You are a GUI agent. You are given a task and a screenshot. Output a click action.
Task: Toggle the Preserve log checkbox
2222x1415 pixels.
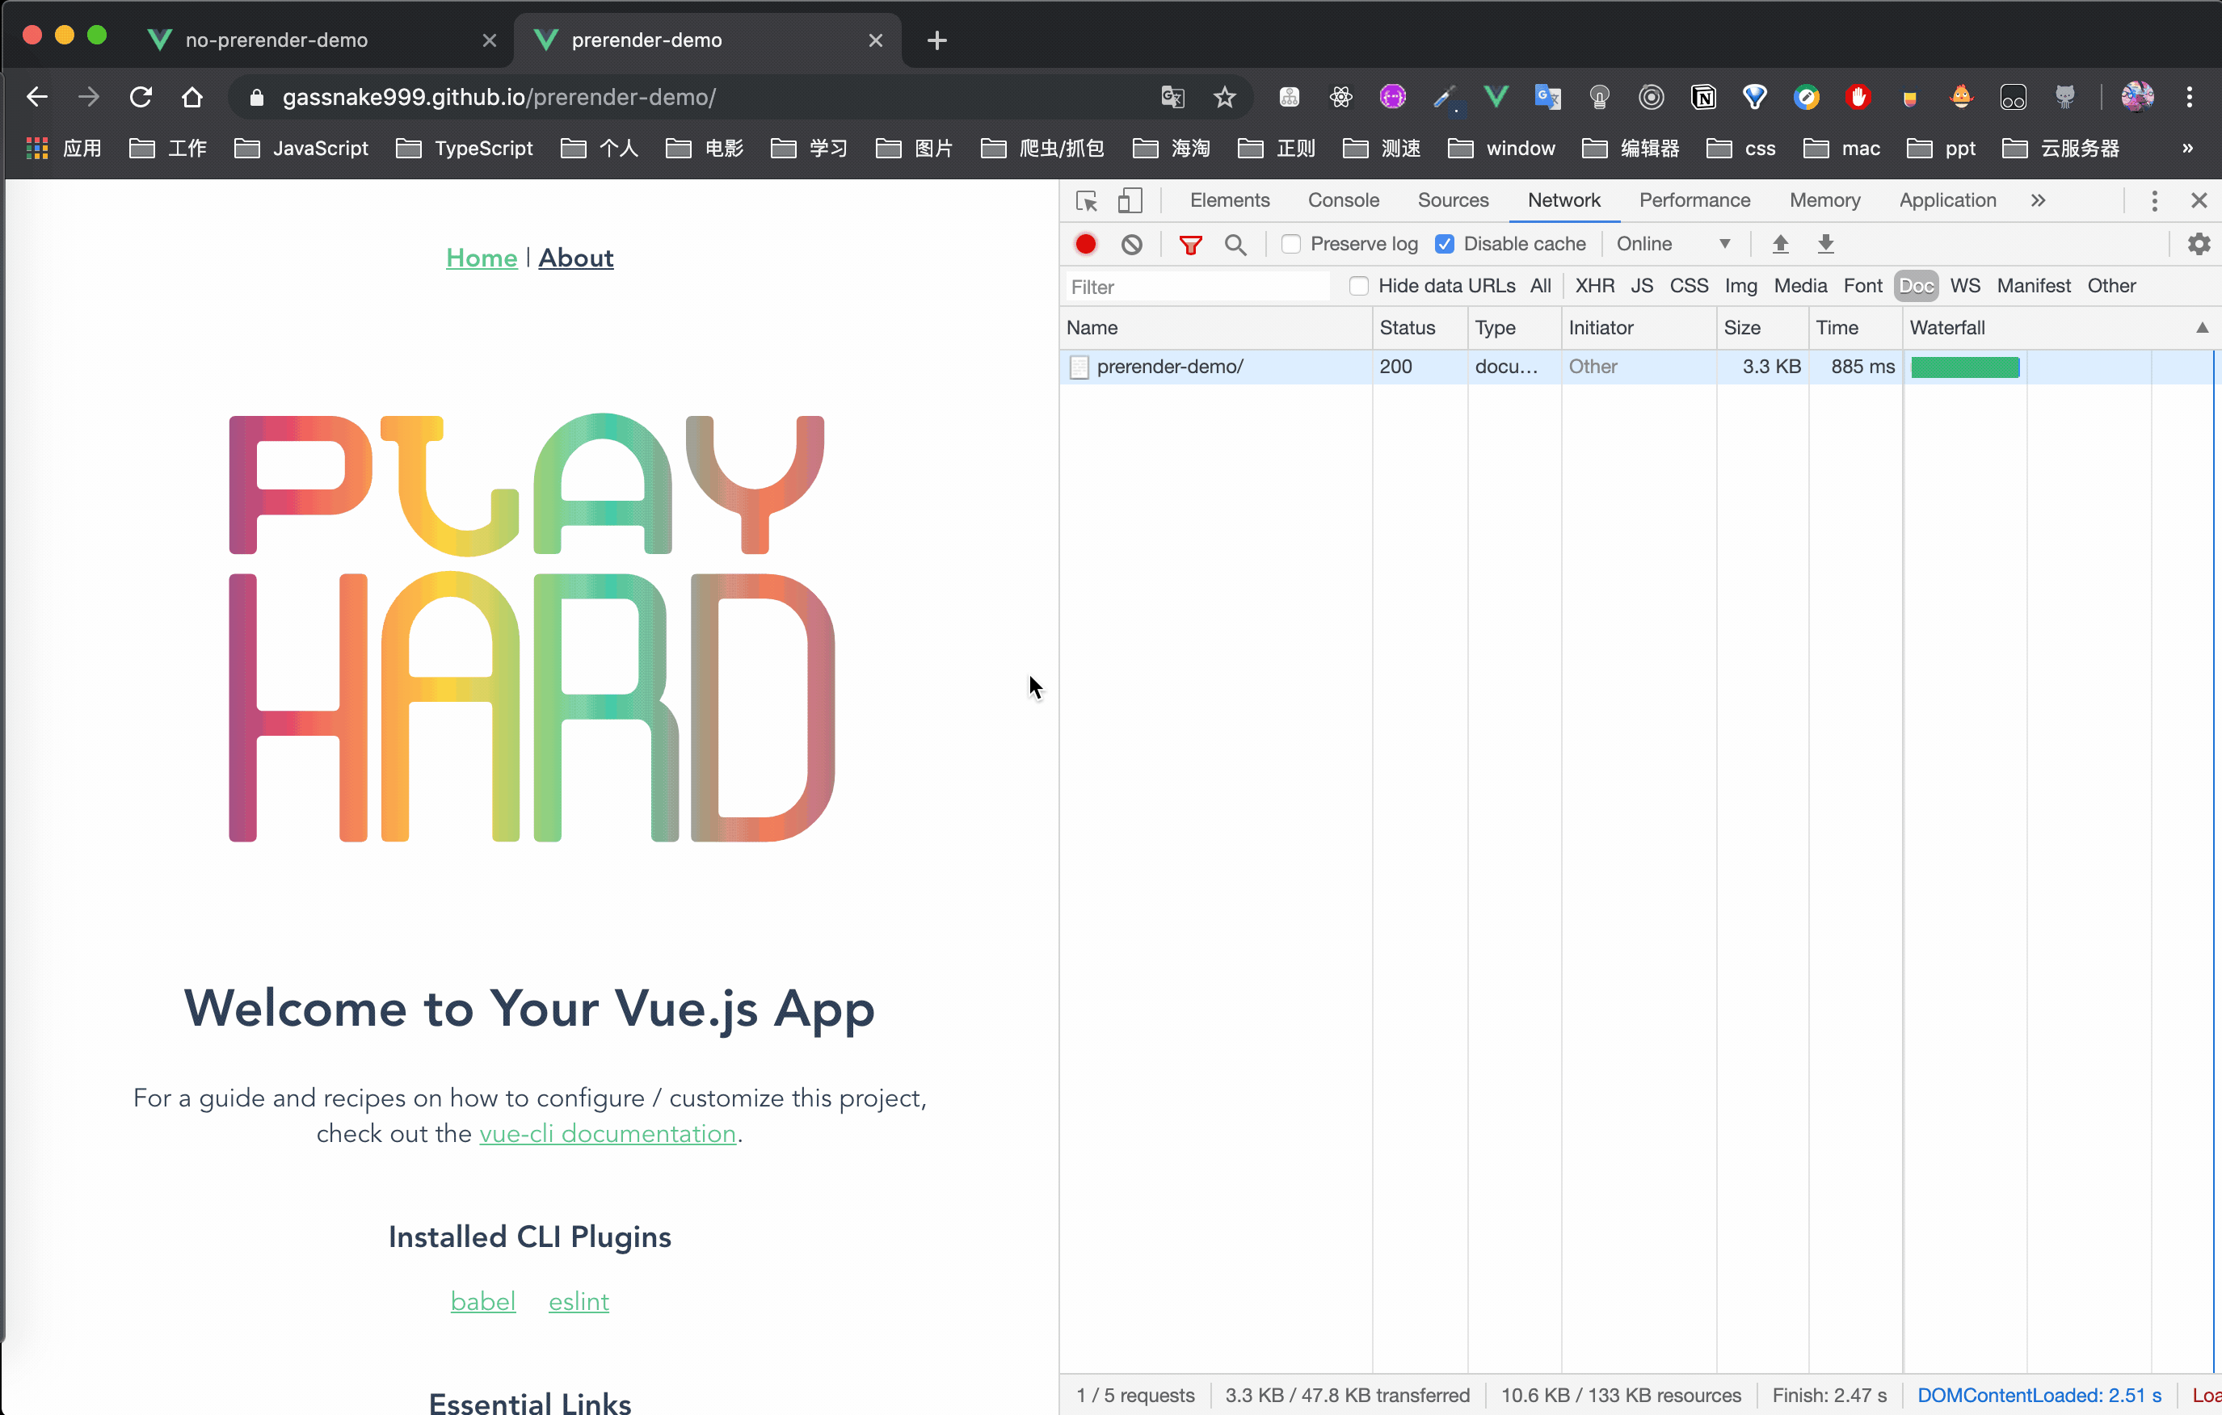(x=1290, y=243)
